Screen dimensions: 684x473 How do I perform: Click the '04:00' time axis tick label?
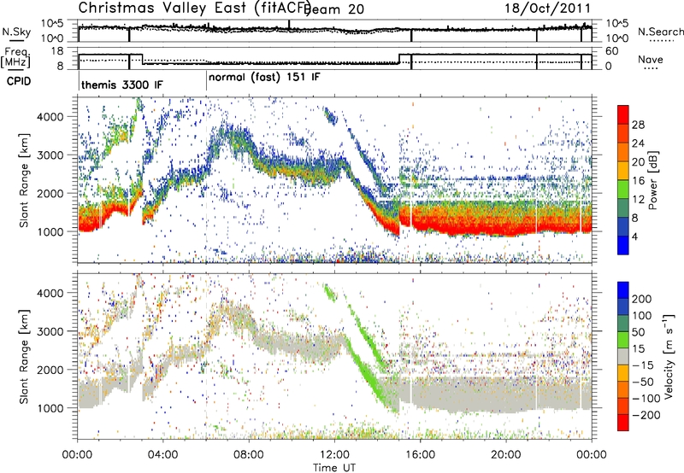[x=162, y=455]
